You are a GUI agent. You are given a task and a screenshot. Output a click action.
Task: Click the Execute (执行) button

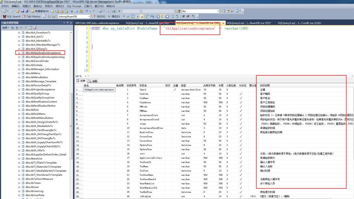point(99,17)
